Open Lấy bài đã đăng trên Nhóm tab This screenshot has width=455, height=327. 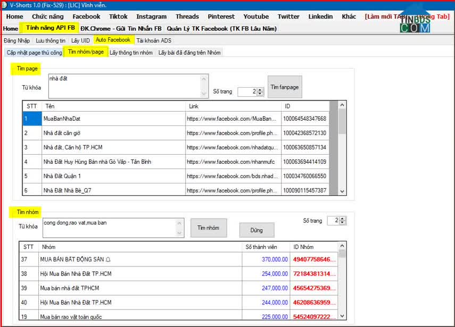click(x=189, y=53)
